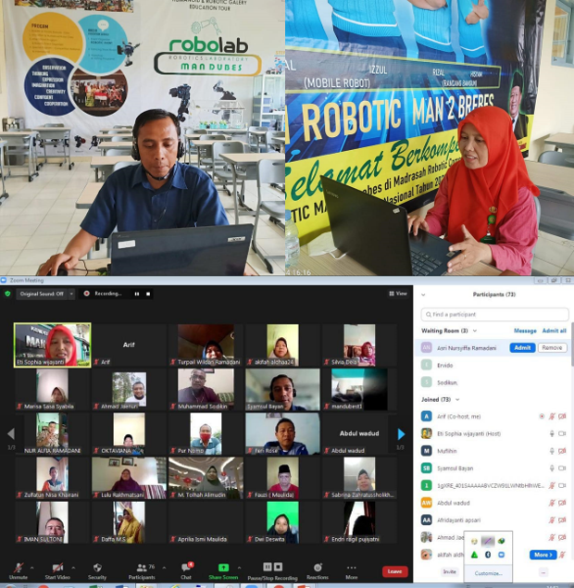
Task: Select Ervido in the waiting room
Action: (493, 365)
